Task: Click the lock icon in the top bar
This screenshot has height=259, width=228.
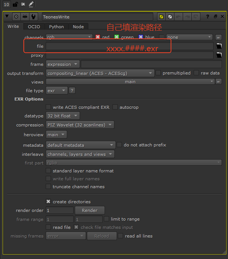Action: click(15, 4)
